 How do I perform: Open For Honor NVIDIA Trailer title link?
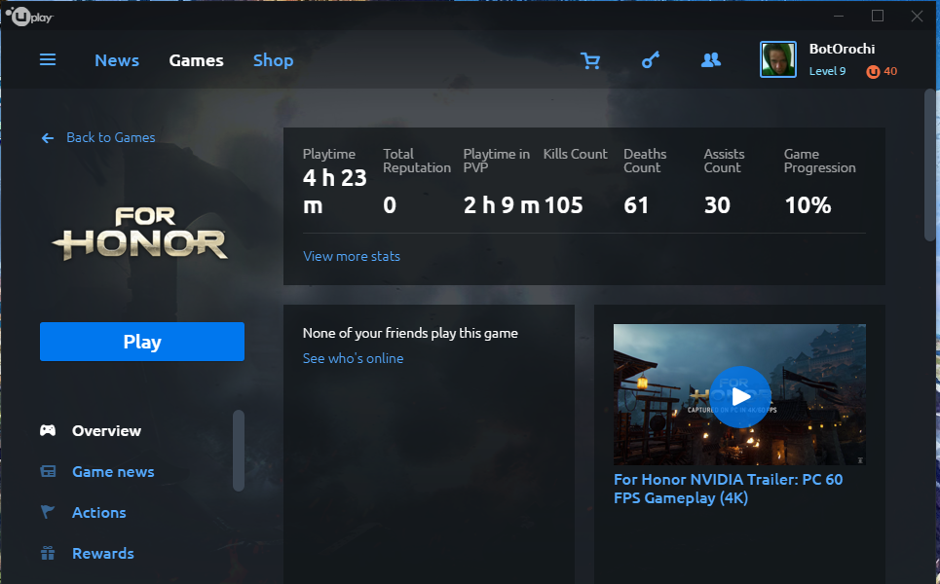729,489
